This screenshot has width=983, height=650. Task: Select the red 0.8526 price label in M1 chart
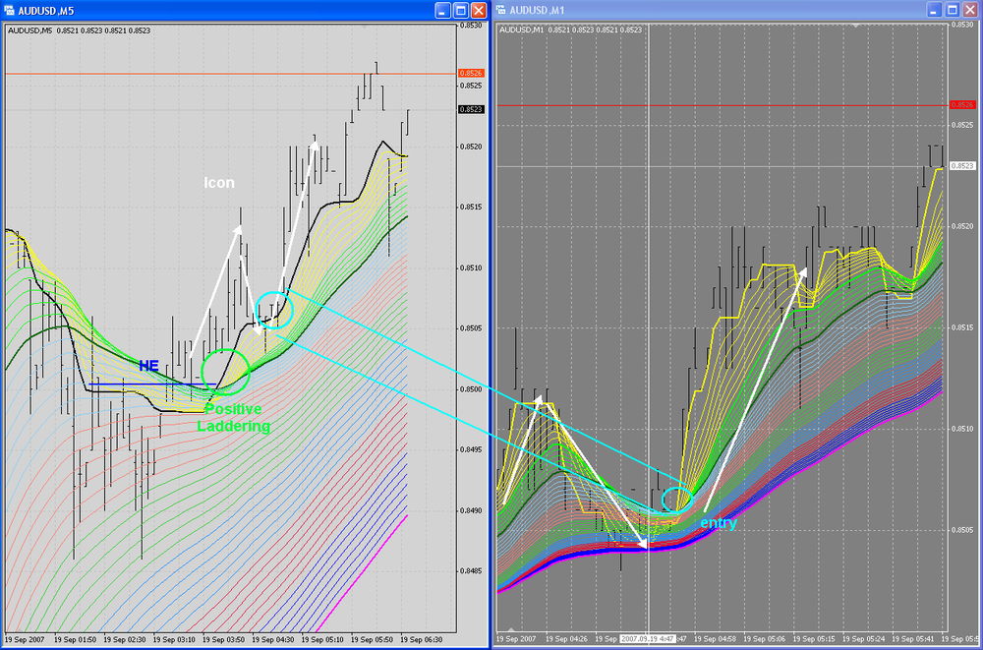point(962,105)
